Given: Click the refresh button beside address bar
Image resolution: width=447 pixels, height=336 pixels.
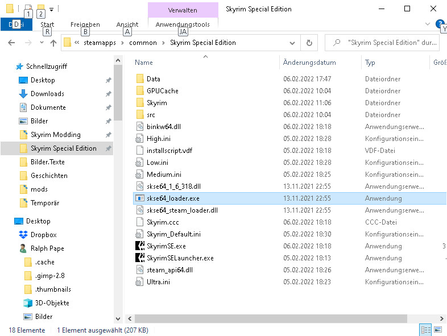Looking at the screenshot, I should point(309,43).
